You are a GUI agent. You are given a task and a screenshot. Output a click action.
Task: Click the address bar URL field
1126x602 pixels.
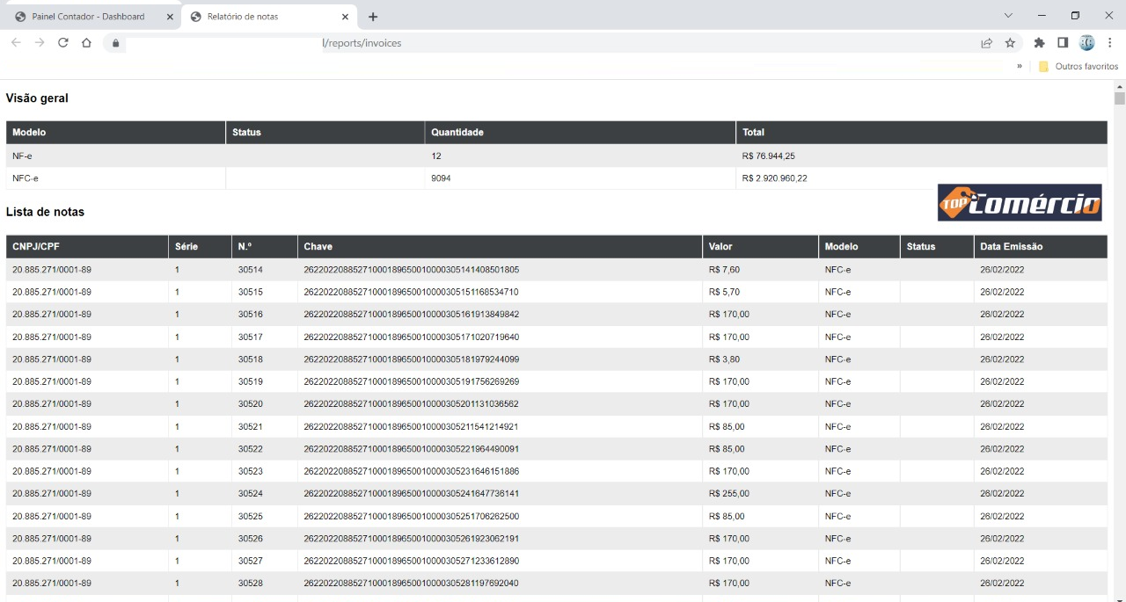[528, 43]
